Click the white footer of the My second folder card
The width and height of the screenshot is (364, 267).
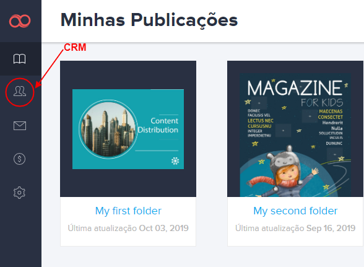pos(295,221)
